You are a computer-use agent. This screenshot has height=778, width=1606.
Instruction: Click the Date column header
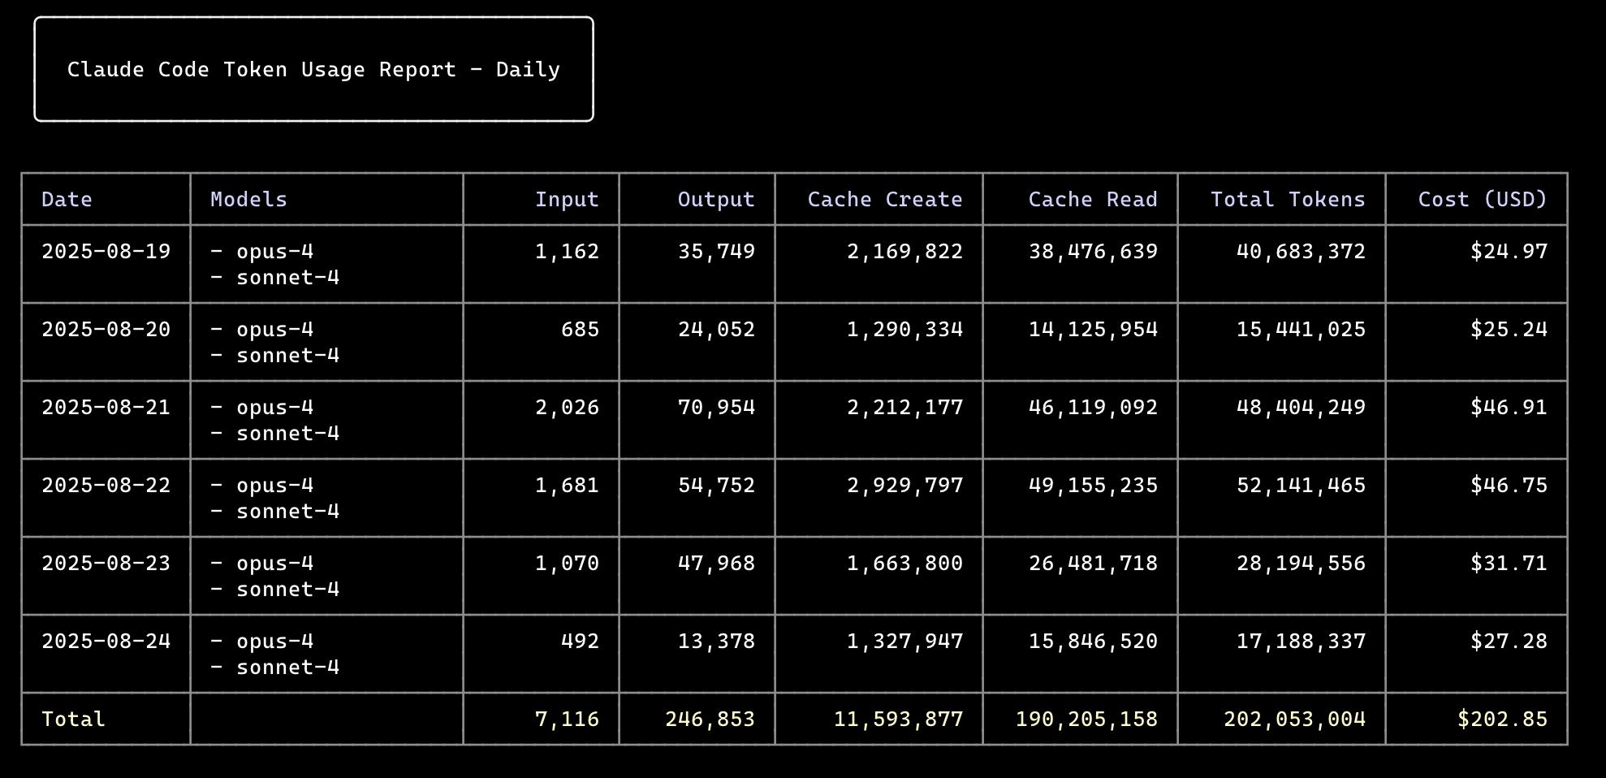[67, 200]
